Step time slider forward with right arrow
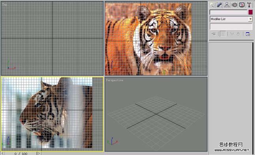 click(39, 153)
